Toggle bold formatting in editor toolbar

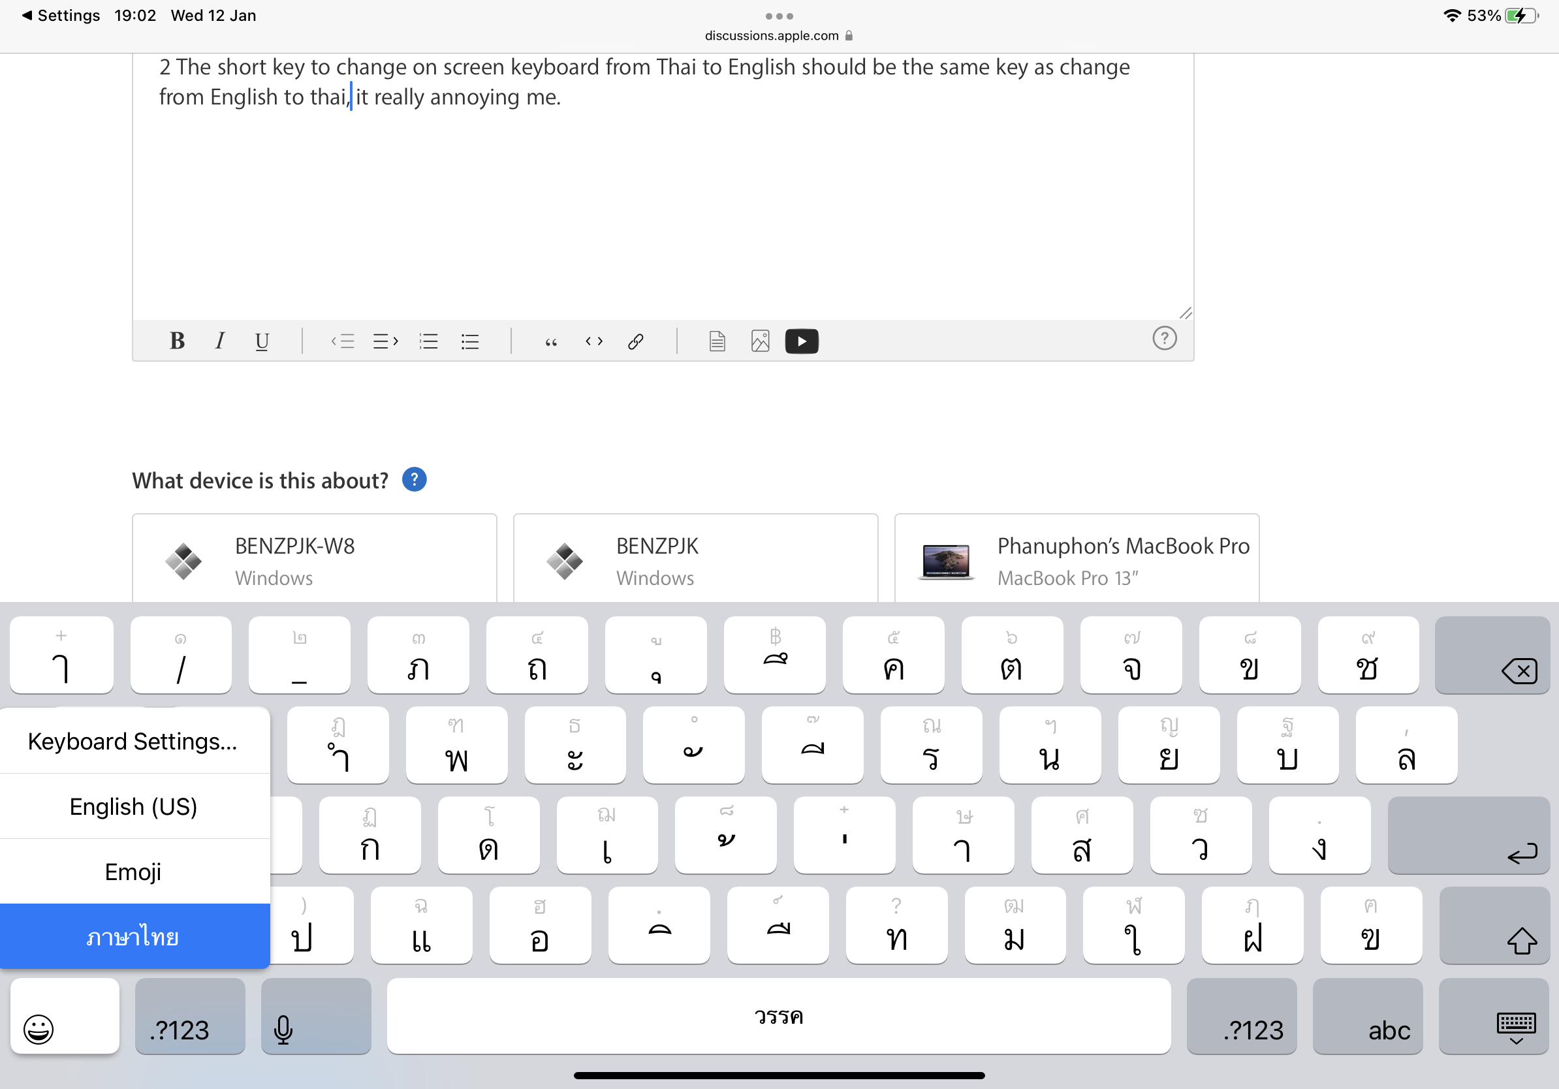click(177, 341)
